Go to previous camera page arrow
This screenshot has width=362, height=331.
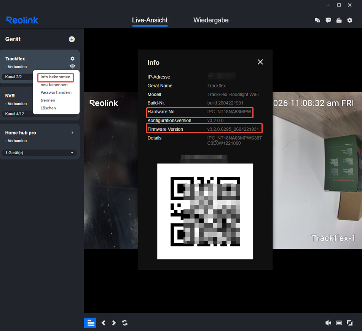point(104,323)
